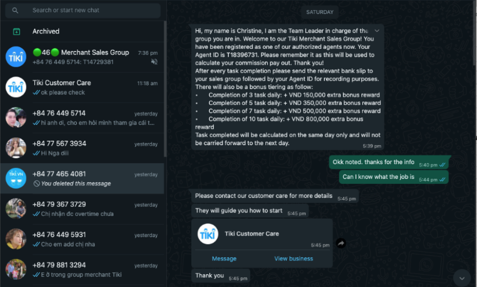The width and height of the screenshot is (477, 287).
Task: Open the message options chevron on Christine's message
Action: (377, 31)
